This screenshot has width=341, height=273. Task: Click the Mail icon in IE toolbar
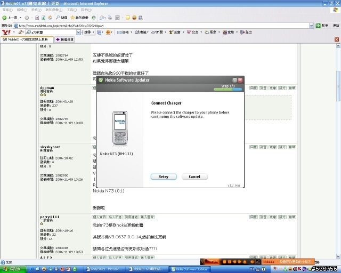tap(102, 18)
